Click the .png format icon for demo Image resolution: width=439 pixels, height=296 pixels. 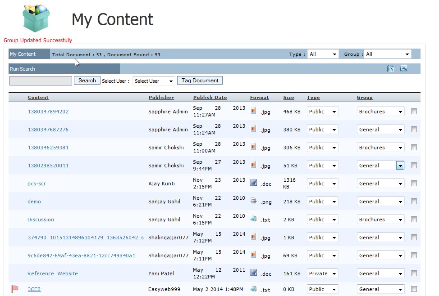[x=254, y=201]
